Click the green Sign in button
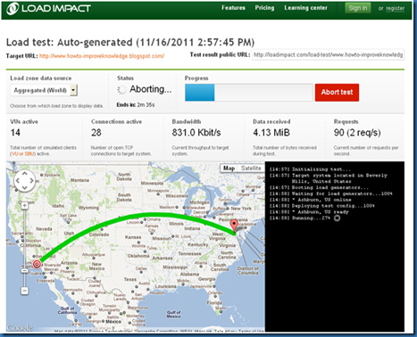This screenshot has width=417, height=337. (x=358, y=8)
